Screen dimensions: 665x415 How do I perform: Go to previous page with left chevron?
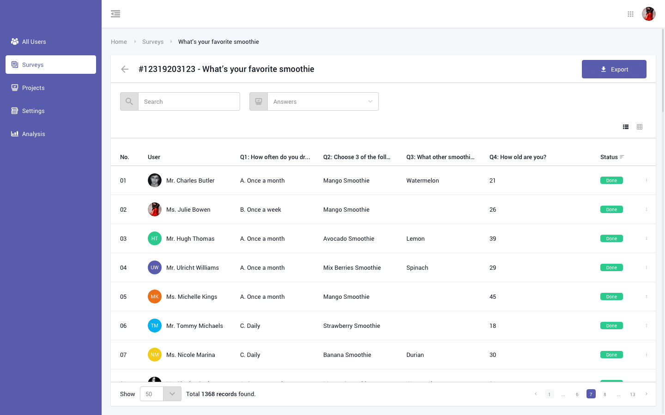pos(536,394)
